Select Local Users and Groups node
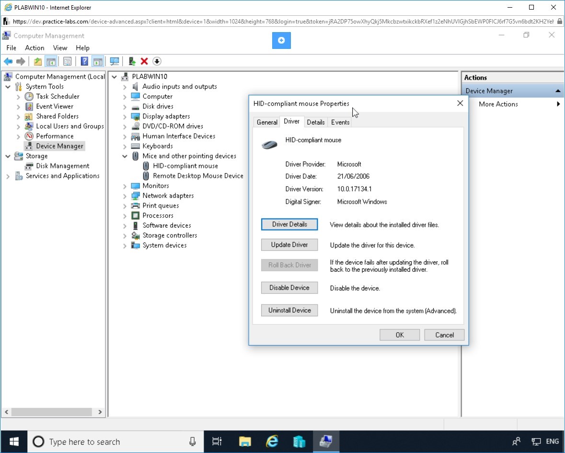 tap(70, 126)
